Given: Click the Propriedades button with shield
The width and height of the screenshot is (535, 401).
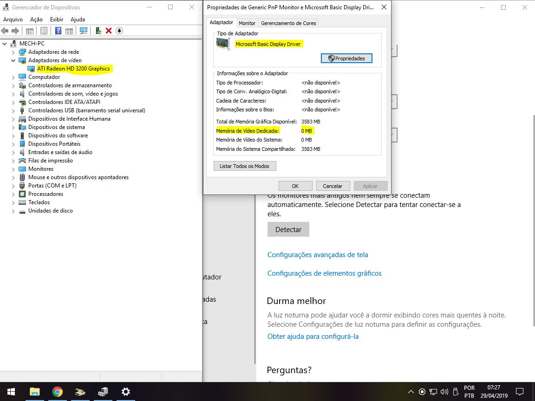Looking at the screenshot, I should [346, 58].
